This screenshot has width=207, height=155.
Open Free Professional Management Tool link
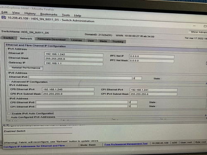pyautogui.click(x=126, y=144)
